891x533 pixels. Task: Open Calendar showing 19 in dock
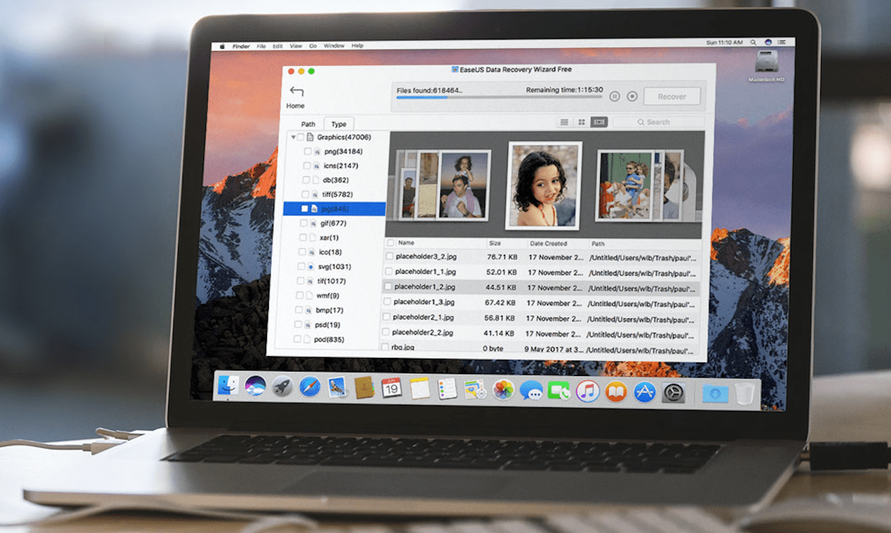tap(392, 388)
